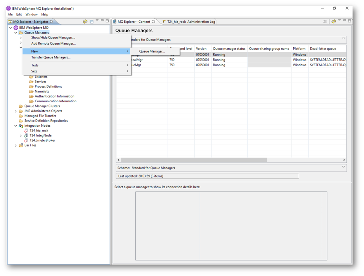The width and height of the screenshot is (364, 276).
Task: Click the IBM WebSphere MQ globe icon
Action: point(16,28)
